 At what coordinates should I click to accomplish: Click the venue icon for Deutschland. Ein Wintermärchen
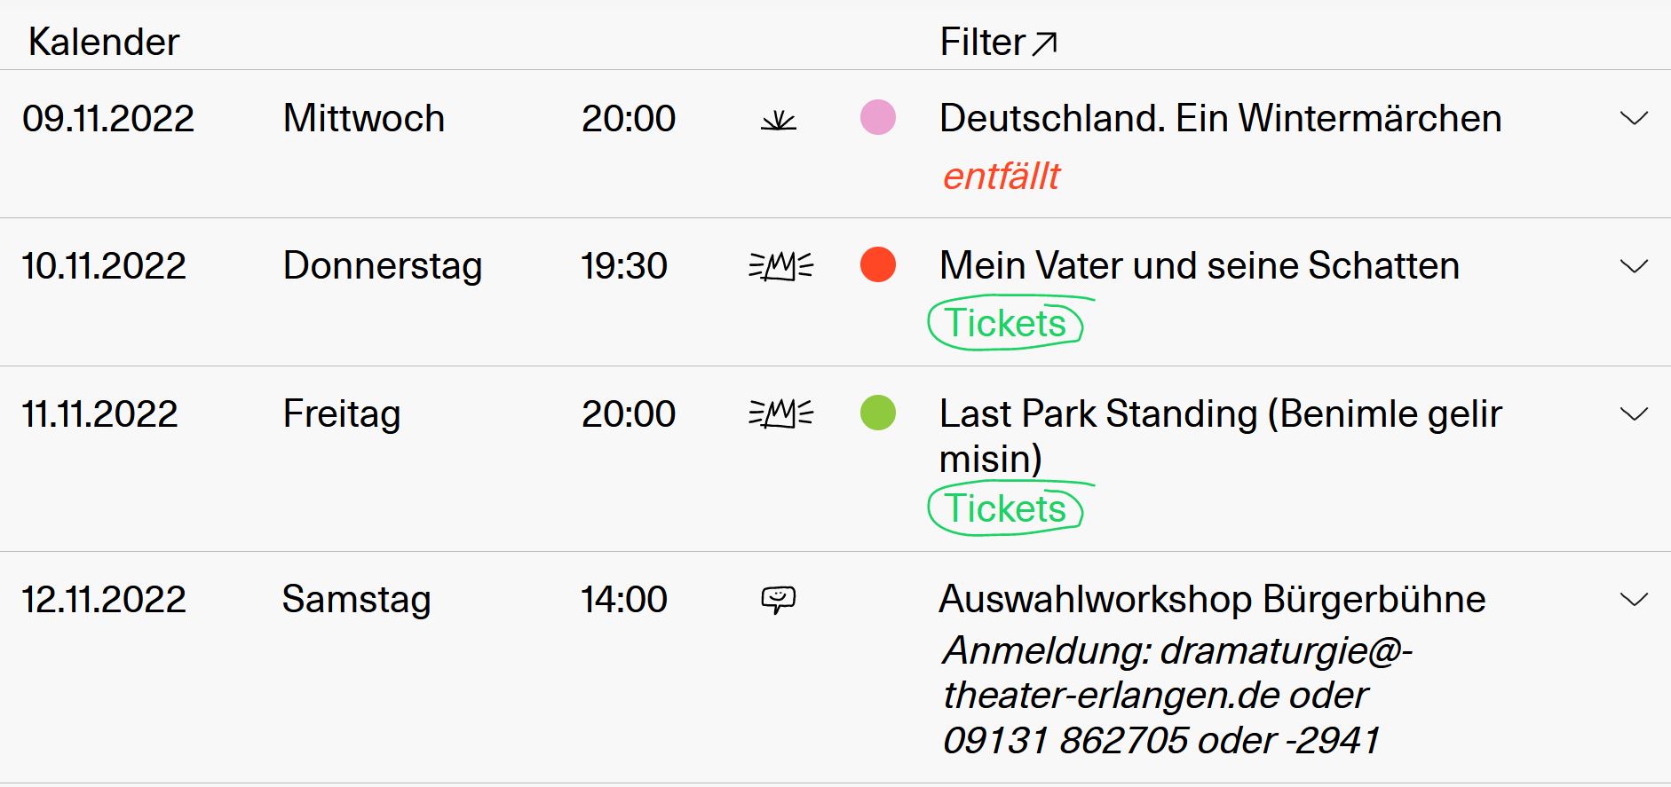click(779, 120)
